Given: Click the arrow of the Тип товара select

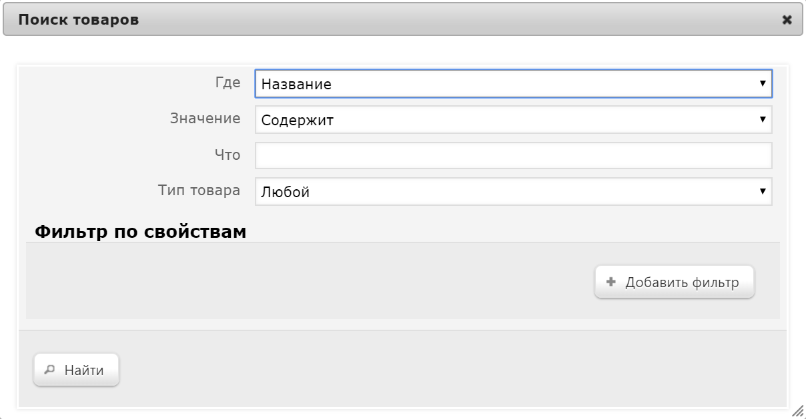Looking at the screenshot, I should pos(762,192).
